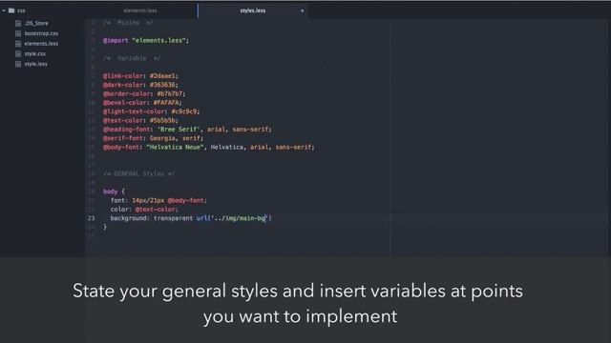Click the @light-text-color variable line

pos(151,111)
